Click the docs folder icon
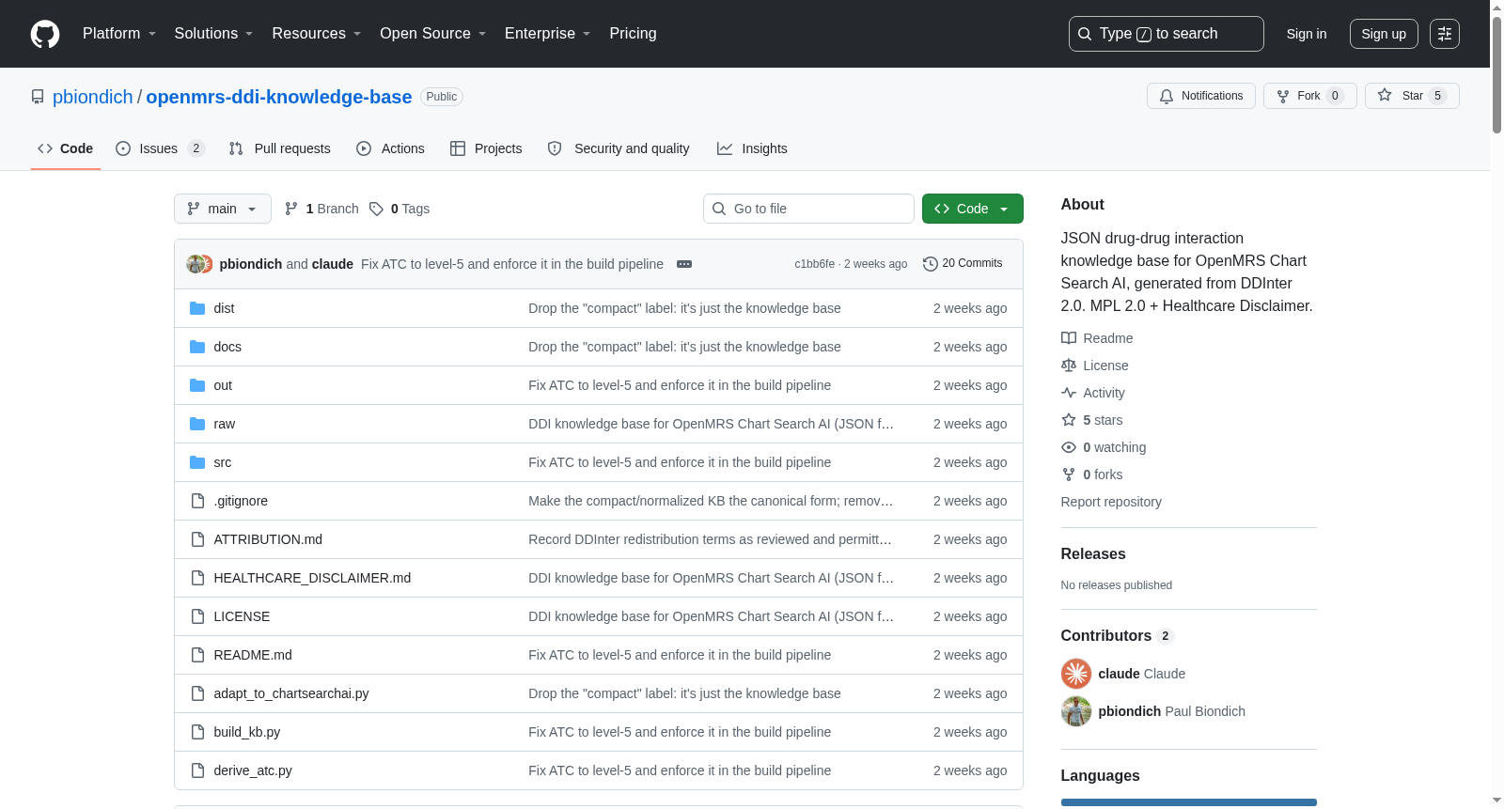 [x=197, y=347]
